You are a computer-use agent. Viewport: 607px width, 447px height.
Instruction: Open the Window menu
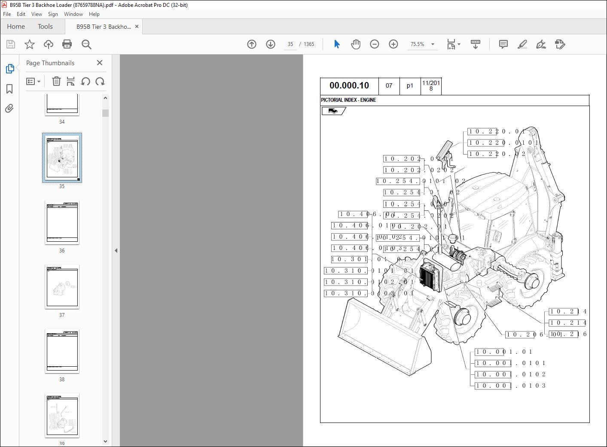click(x=73, y=14)
